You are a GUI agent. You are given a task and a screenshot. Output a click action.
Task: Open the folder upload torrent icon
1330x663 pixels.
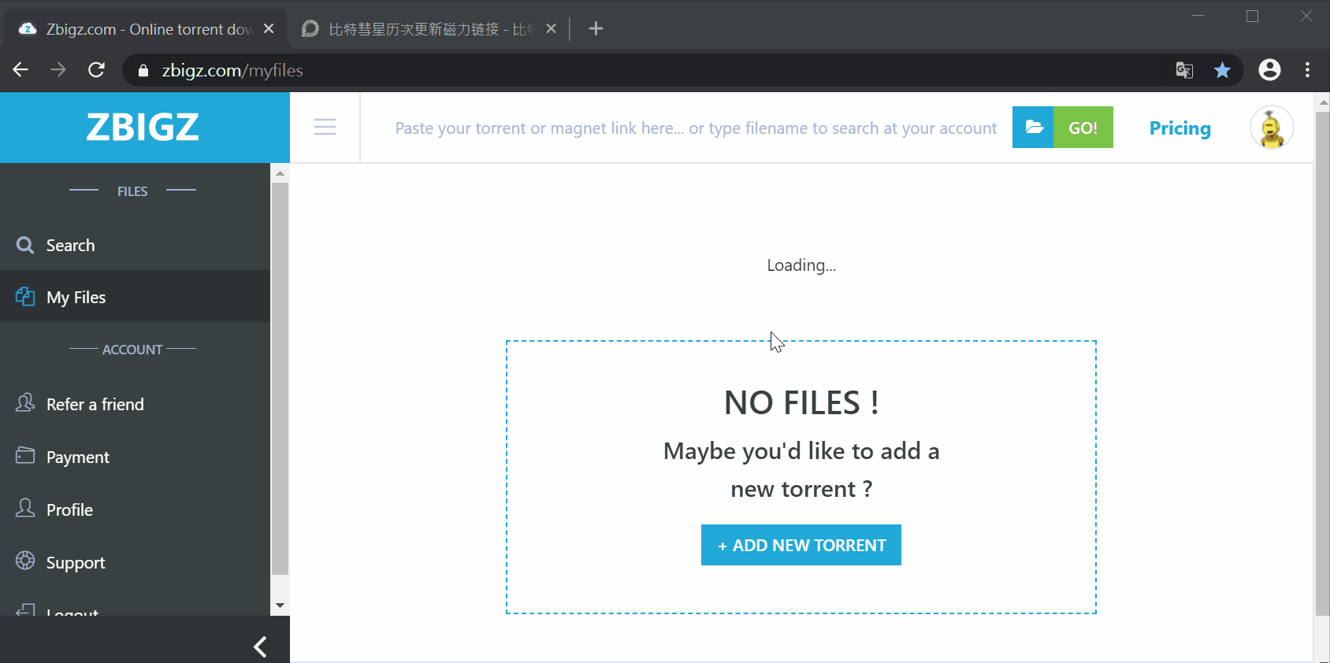click(x=1033, y=127)
